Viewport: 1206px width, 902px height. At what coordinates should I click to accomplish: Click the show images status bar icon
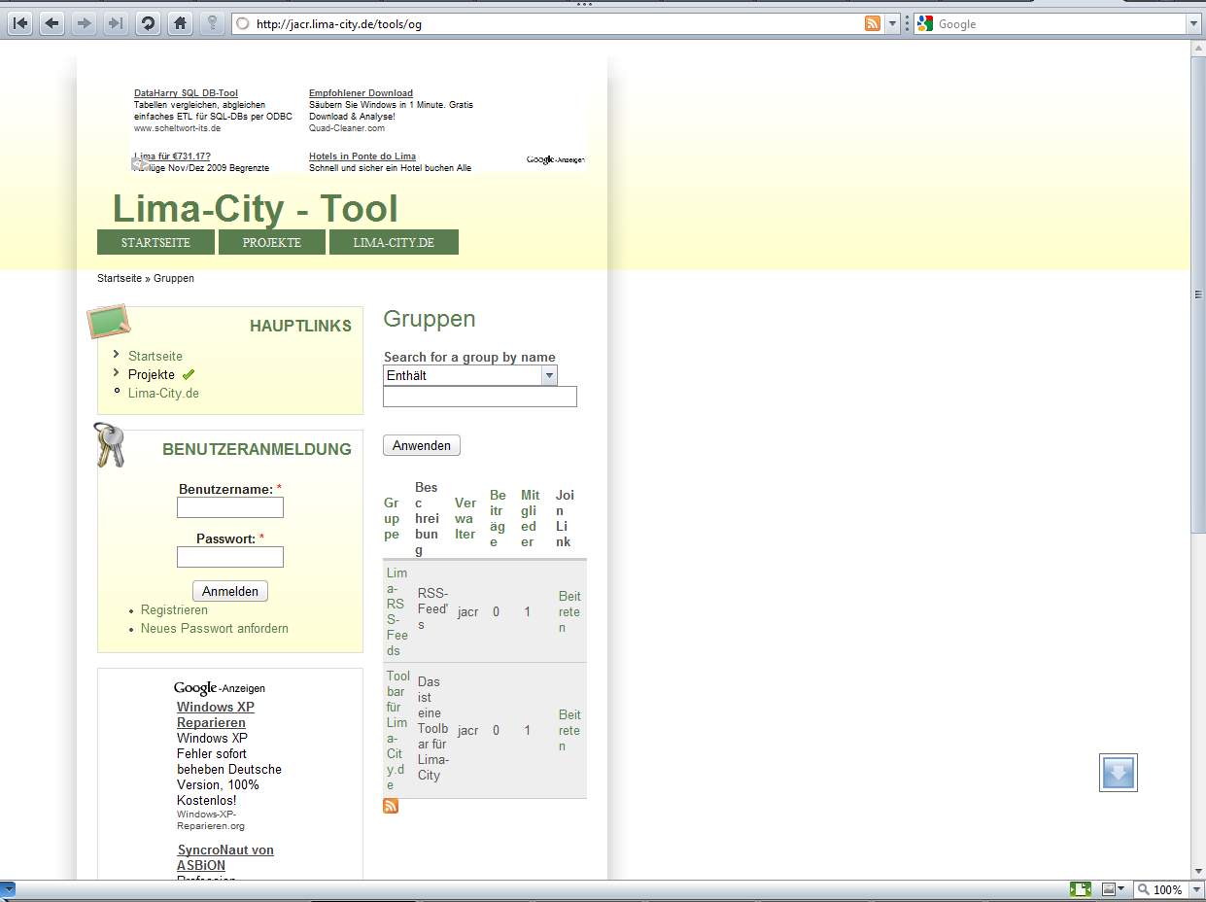1108,888
